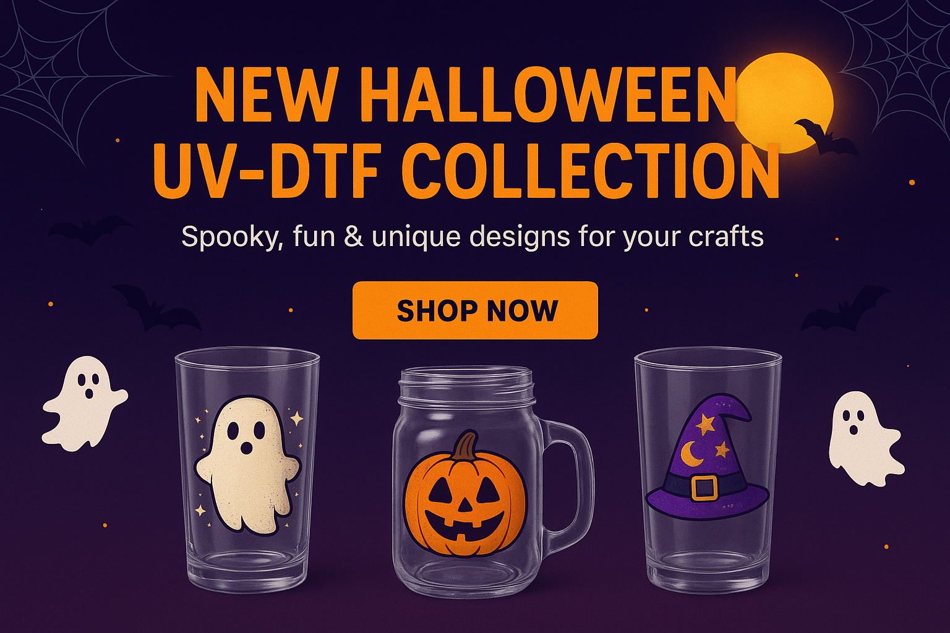Click the floating ghost on far right
950x633 pixels.
click(x=865, y=438)
